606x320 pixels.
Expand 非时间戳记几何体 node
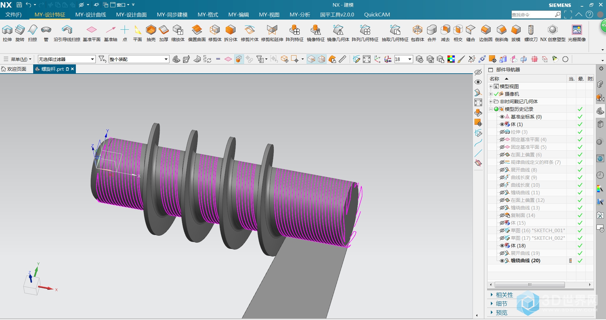pos(491,102)
